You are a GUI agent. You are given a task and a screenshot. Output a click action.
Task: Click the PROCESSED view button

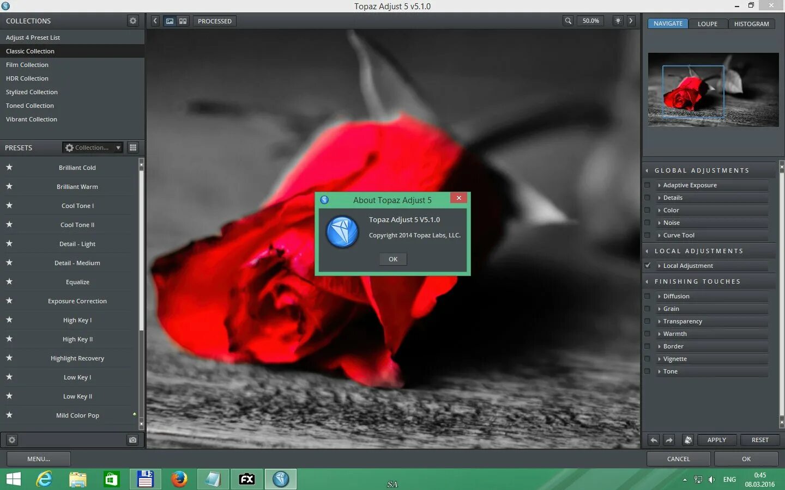click(x=215, y=21)
